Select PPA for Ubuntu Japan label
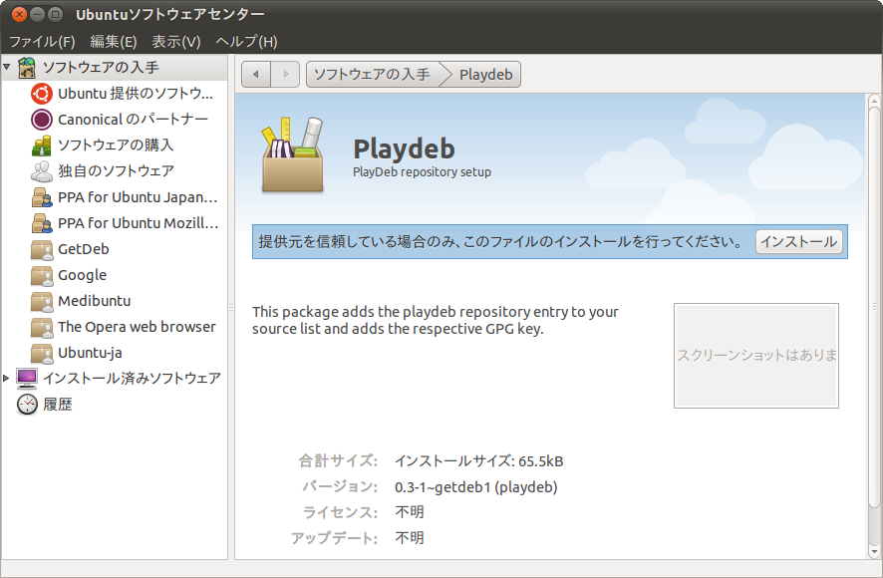 point(138,197)
